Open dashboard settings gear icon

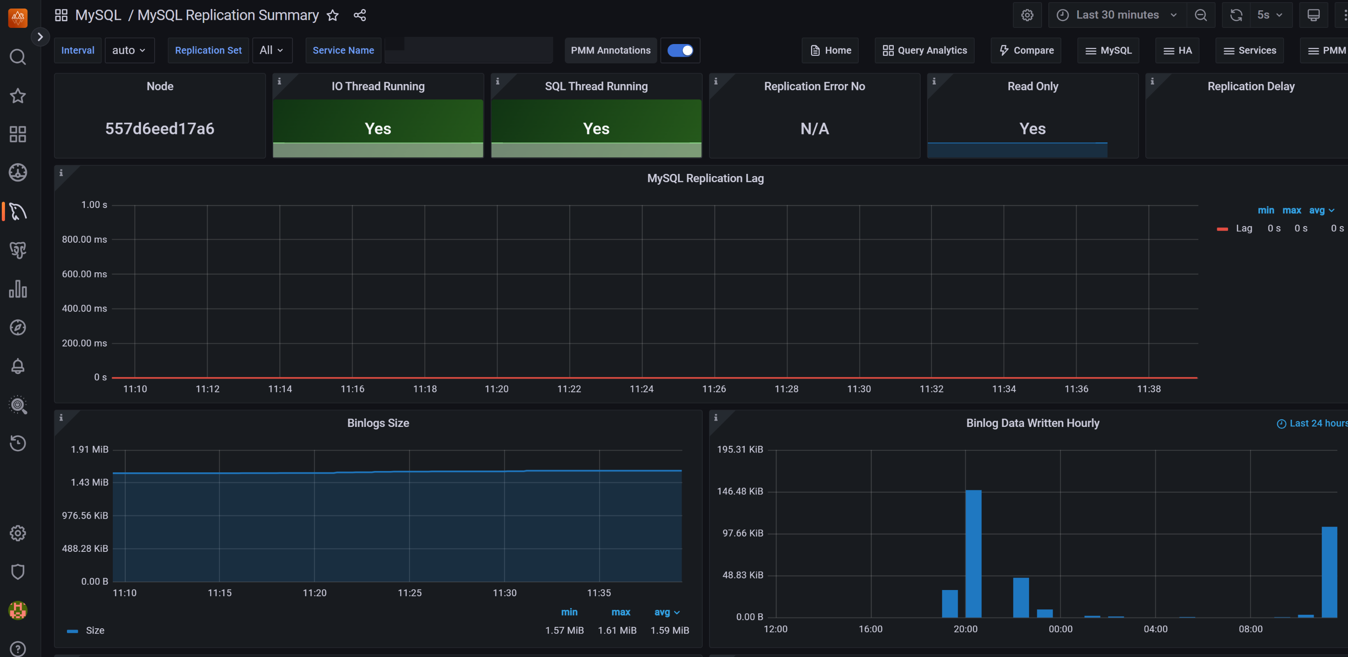coord(1027,15)
